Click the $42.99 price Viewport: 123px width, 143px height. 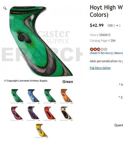tap(97, 25)
